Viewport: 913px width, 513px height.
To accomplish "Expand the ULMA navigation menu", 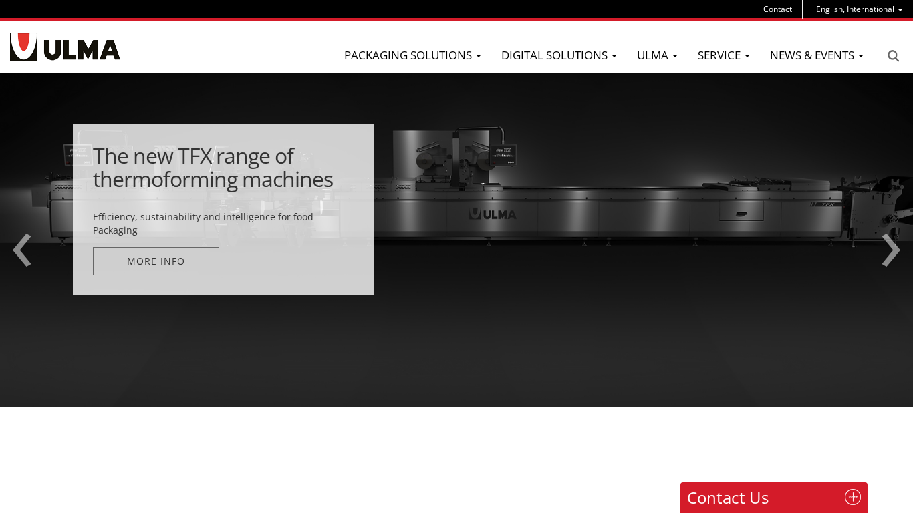I will [x=657, y=55].
